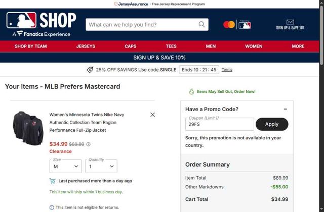The image size is (324, 212).
Task: Click the coupon code input field
Action: coord(220,124)
